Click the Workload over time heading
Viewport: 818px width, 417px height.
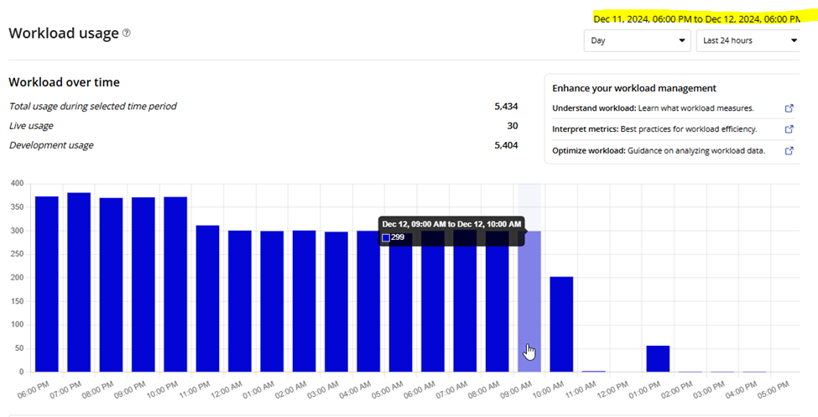click(x=64, y=82)
